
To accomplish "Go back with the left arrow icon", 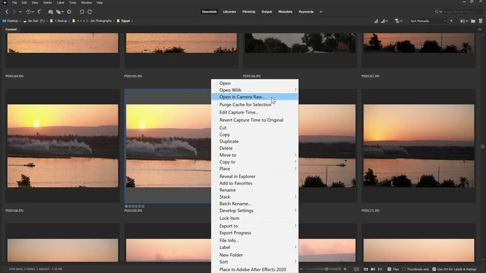I will point(7,12).
